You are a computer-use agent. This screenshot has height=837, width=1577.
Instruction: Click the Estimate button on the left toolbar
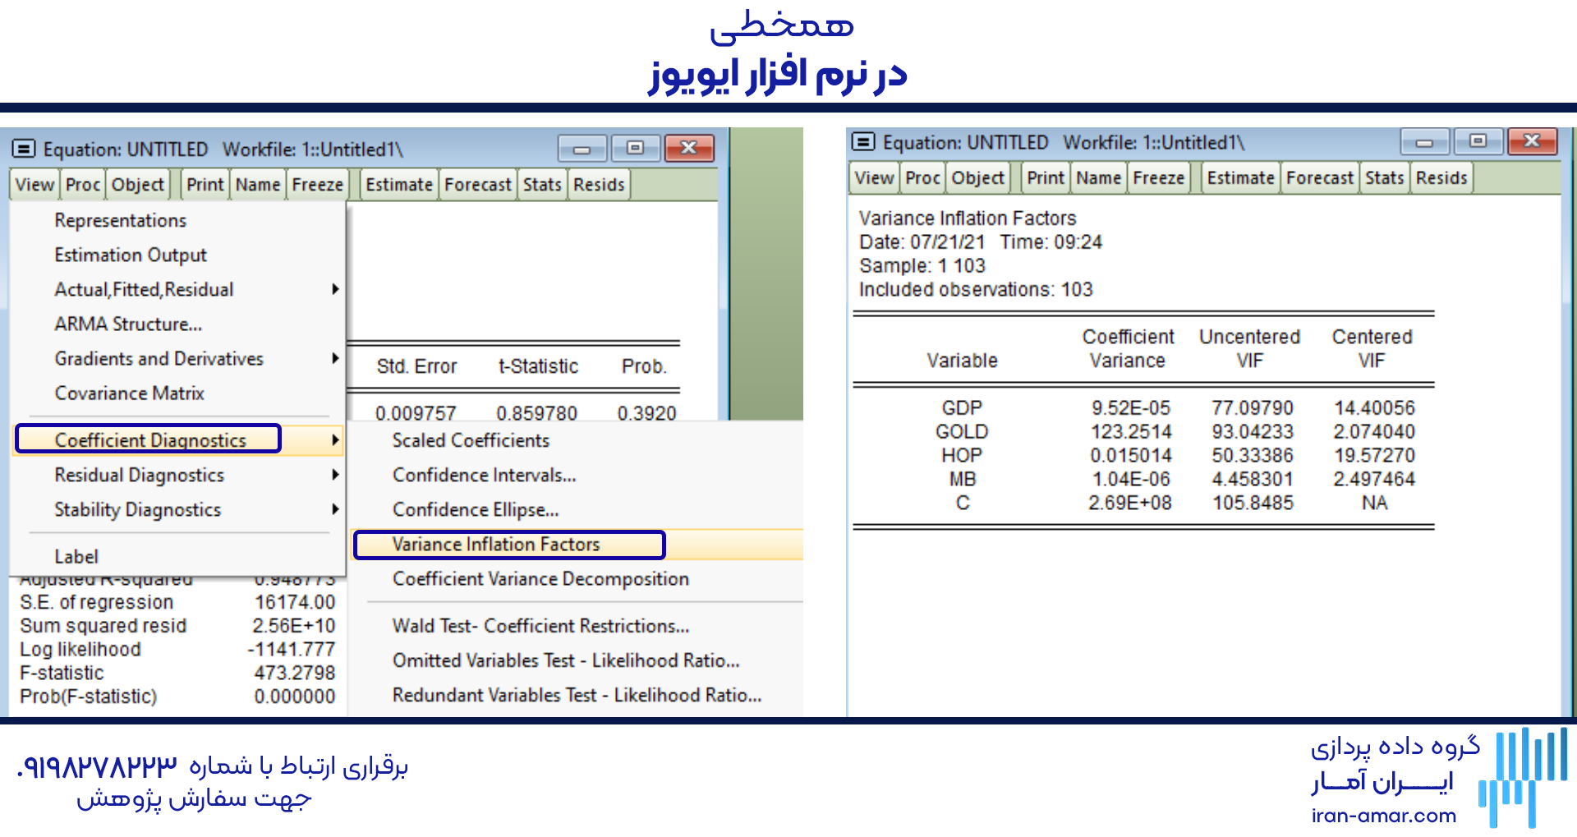pyautogui.click(x=398, y=184)
